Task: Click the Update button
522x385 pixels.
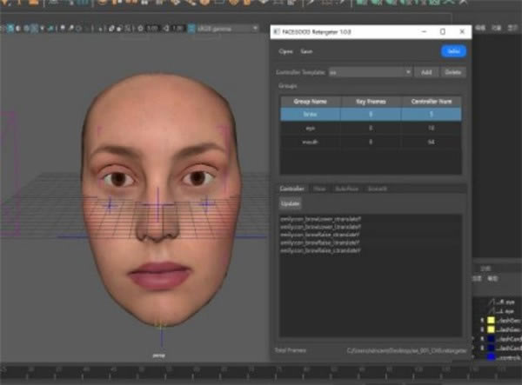Action: (291, 203)
